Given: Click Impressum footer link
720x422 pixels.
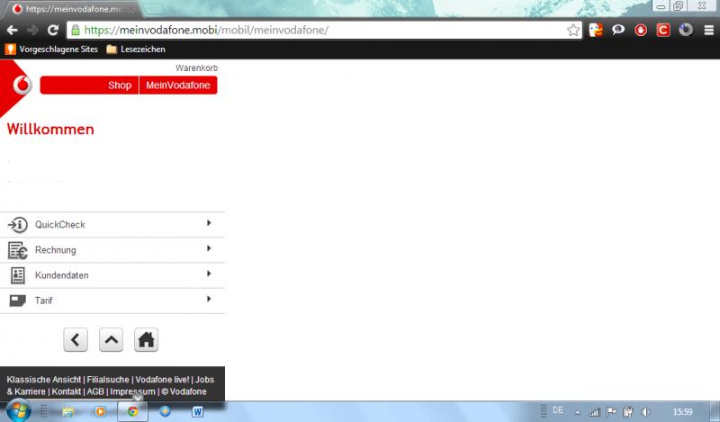Looking at the screenshot, I should (x=132, y=391).
